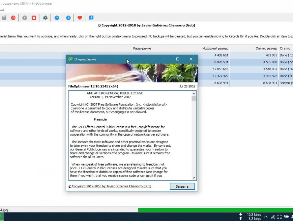Open options via the gear icon

tap(45, 18)
